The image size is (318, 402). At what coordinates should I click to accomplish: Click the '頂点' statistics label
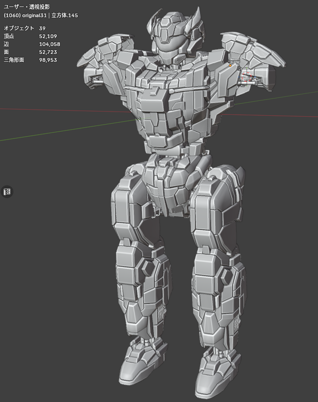pos(9,36)
